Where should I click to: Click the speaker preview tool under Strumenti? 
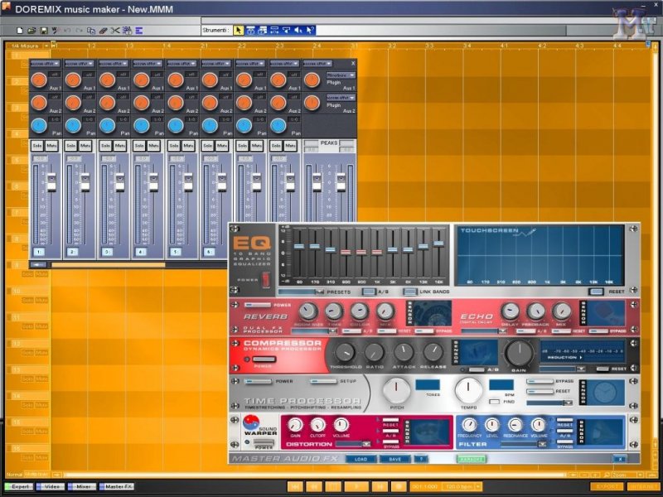click(298, 31)
